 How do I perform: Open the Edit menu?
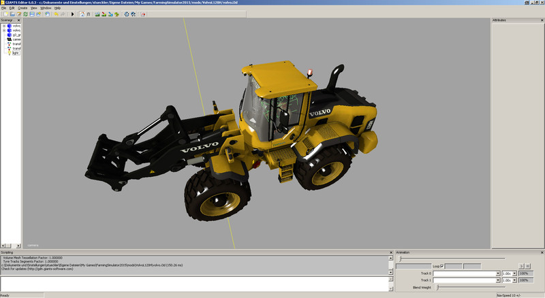pyautogui.click(x=12, y=7)
